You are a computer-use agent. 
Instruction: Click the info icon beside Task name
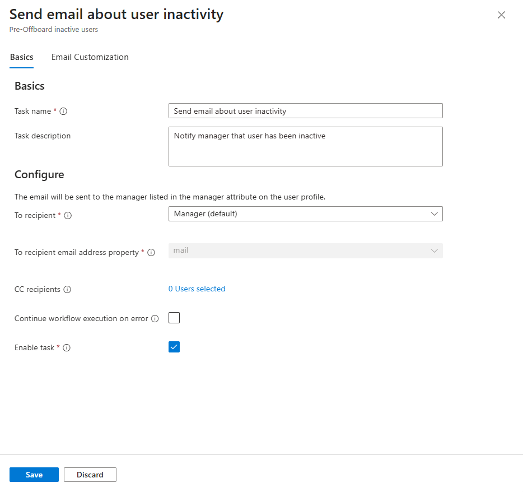63,111
